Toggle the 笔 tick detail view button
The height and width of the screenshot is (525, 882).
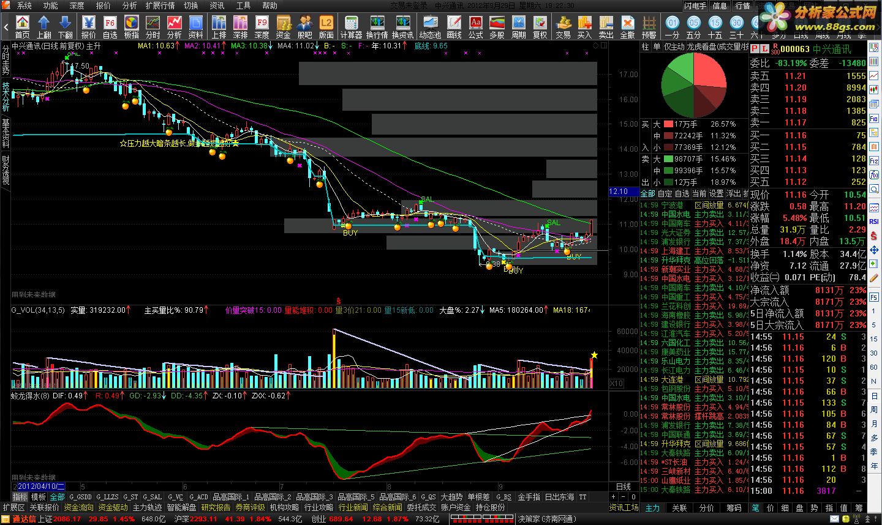tap(755, 508)
